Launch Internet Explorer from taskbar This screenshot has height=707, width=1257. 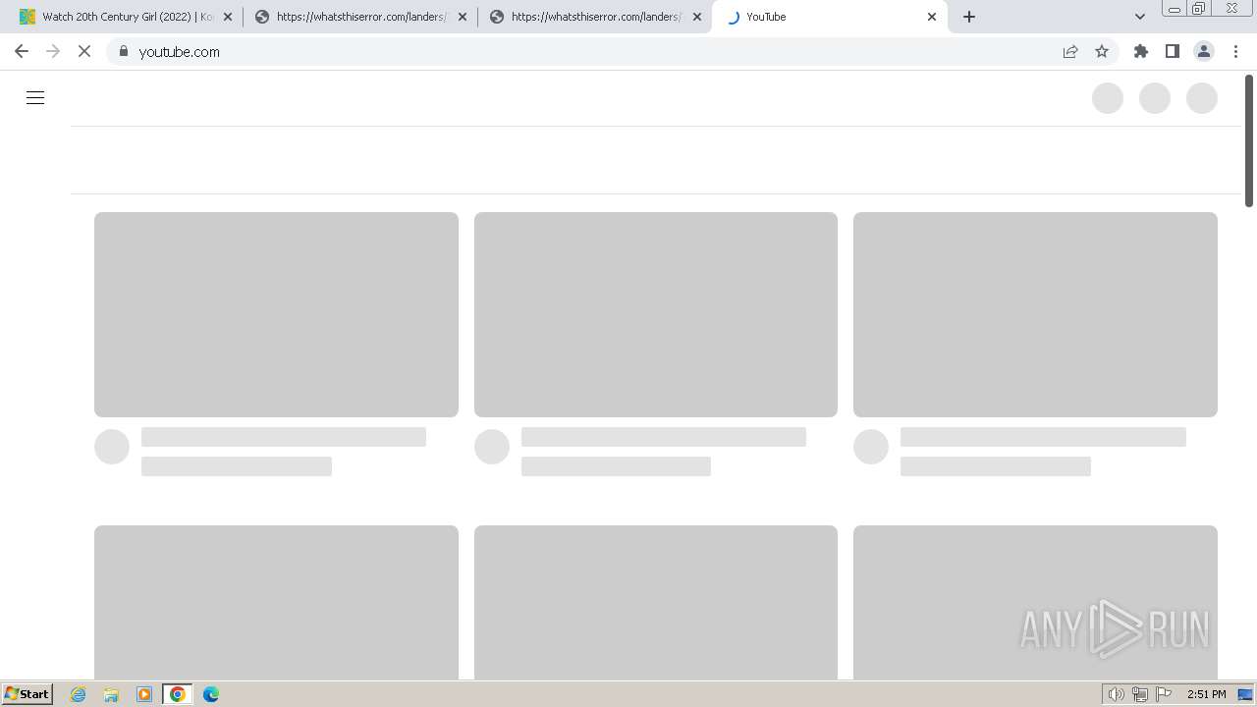pyautogui.click(x=79, y=694)
